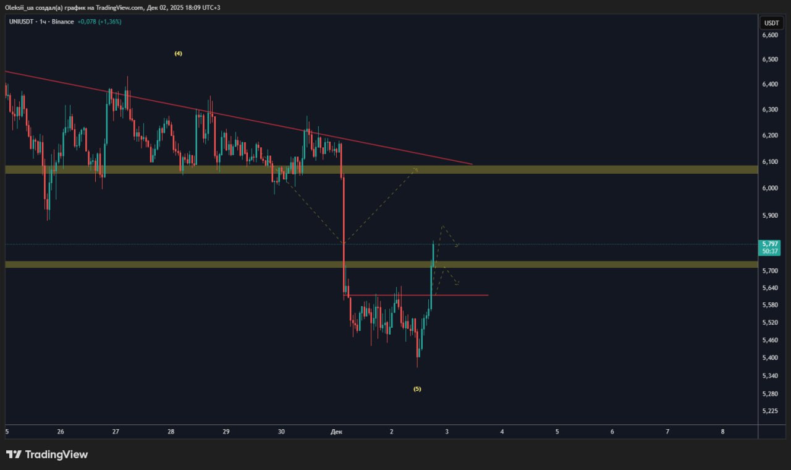Click the +0,078 (+1,36%) price change text

99,22
